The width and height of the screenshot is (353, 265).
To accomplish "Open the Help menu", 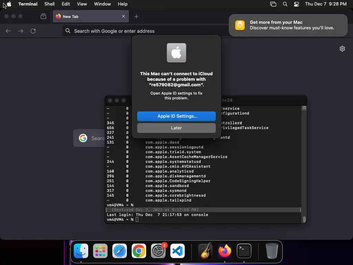I will [x=122, y=4].
